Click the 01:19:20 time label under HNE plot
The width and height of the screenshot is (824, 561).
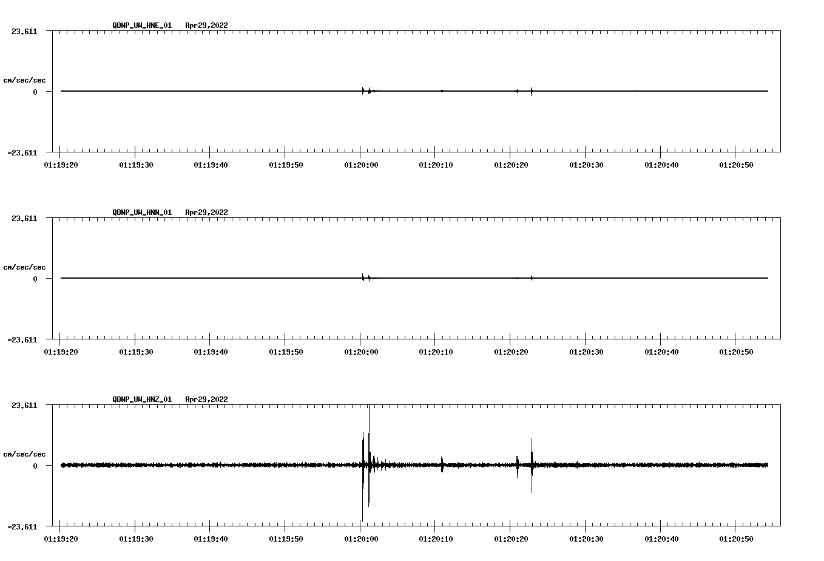click(61, 165)
